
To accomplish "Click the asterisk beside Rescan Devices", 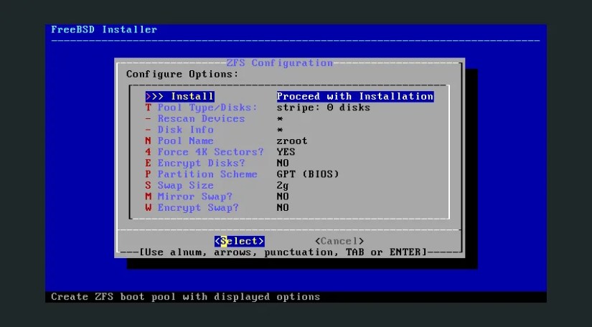I will coord(280,119).
